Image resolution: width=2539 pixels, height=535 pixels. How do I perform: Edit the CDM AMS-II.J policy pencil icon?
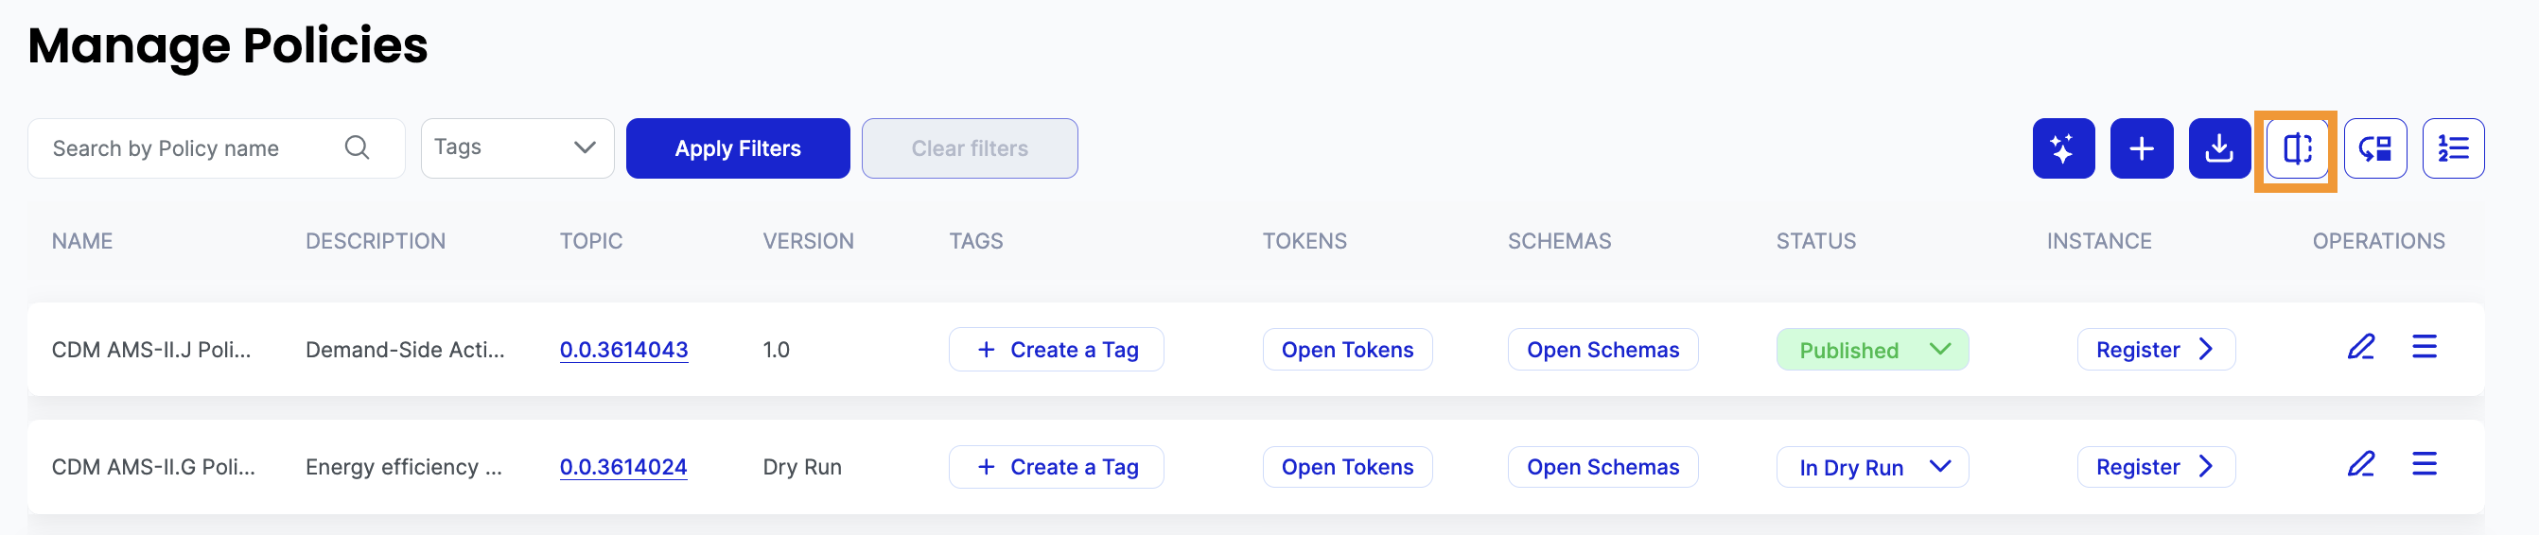pos(2360,347)
